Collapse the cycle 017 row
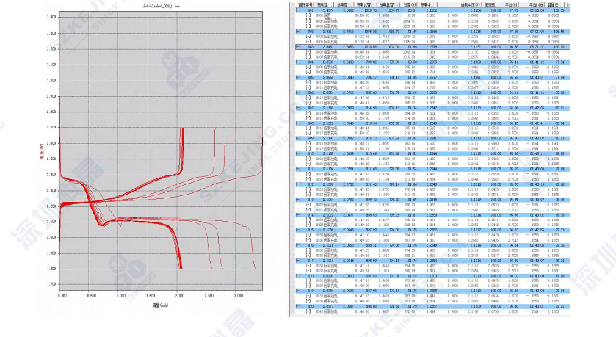 point(297,260)
